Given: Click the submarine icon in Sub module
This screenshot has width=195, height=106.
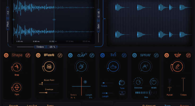Looking at the screenshot, I should coord(113,66).
